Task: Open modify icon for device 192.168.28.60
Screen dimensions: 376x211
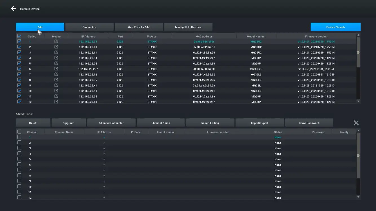Action: pos(56,47)
